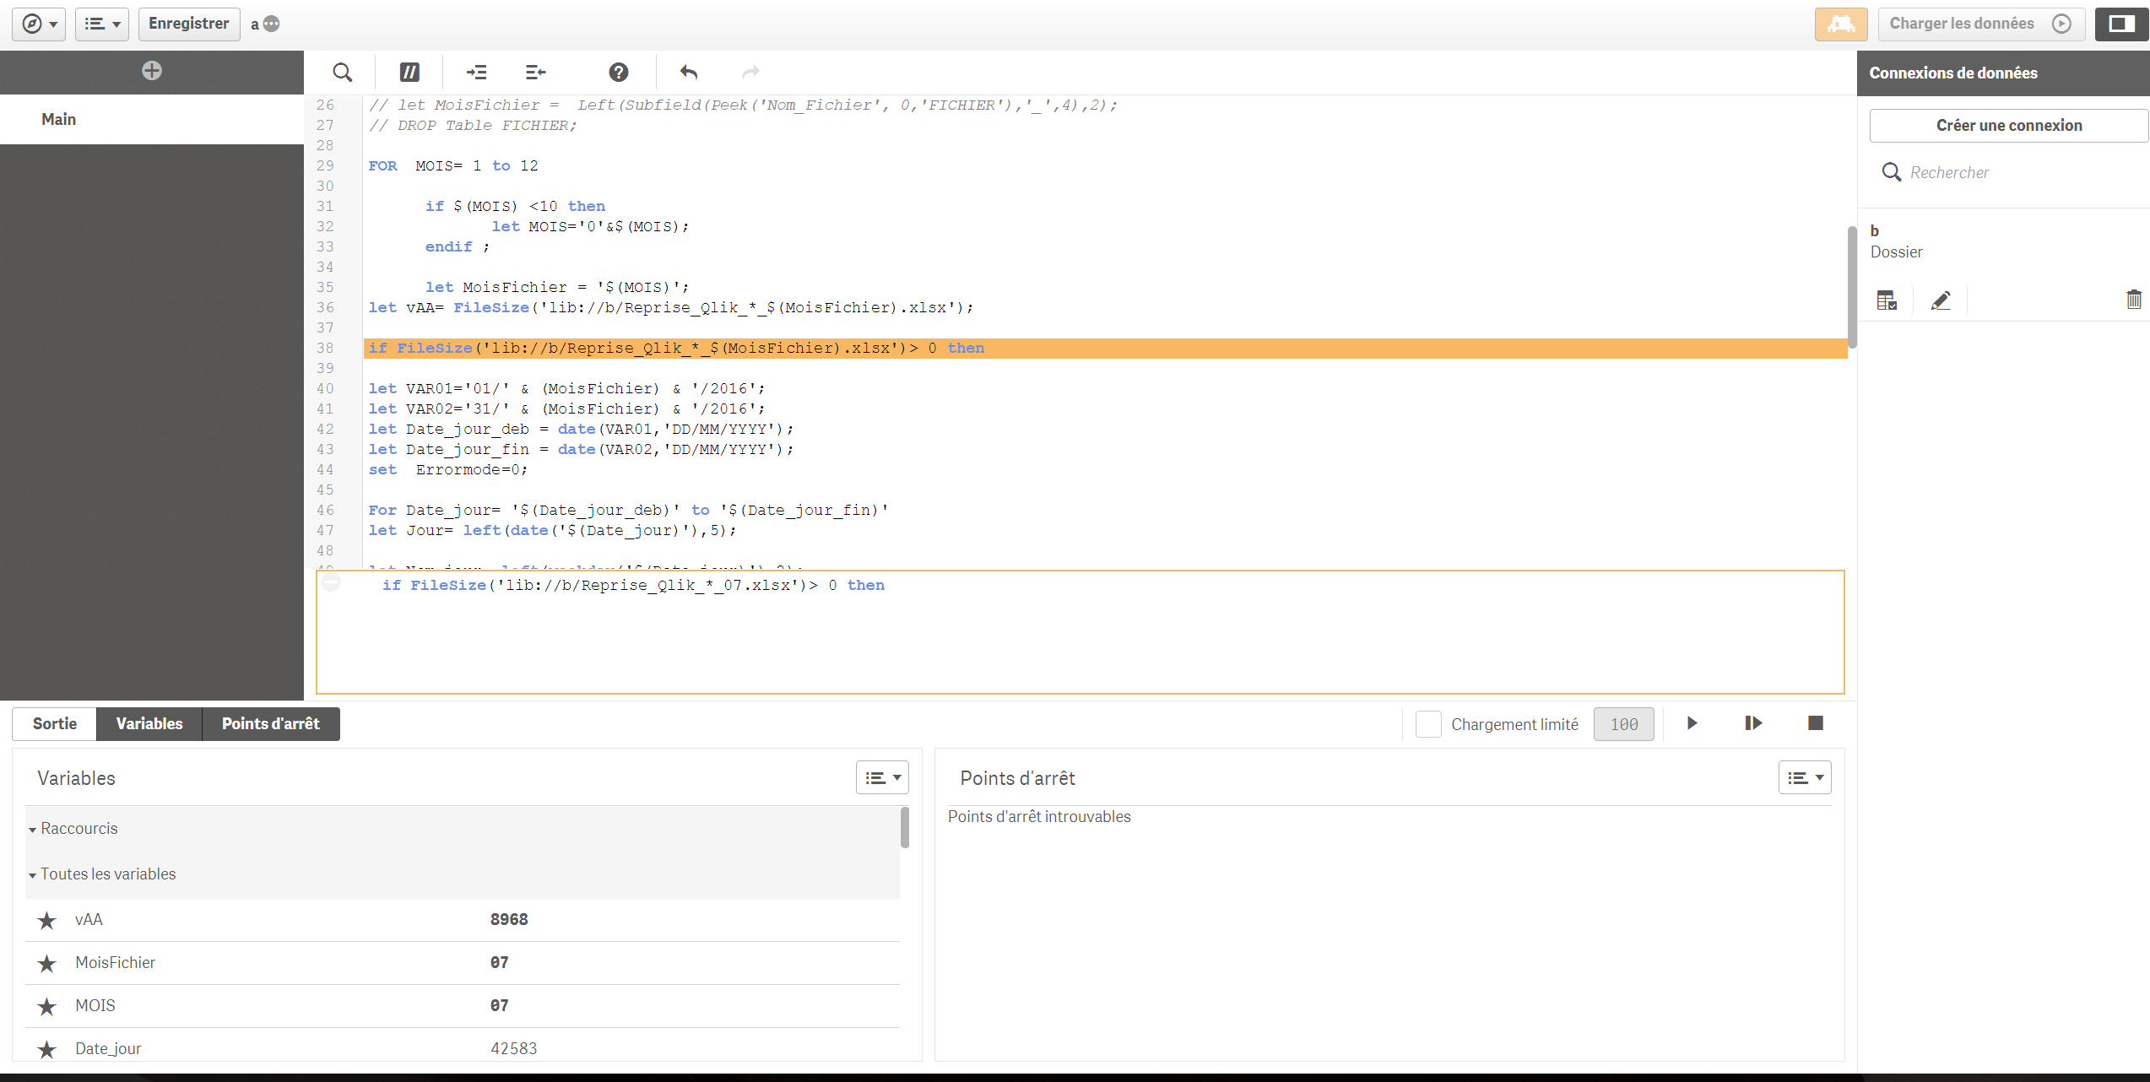Toggle favorite star for Date_jour variable
The image size is (2150, 1082).
coord(47,1049)
